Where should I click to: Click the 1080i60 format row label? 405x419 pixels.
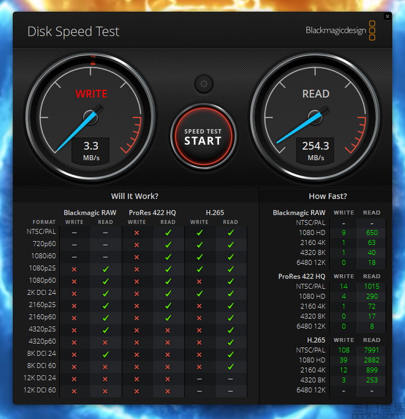44,256
